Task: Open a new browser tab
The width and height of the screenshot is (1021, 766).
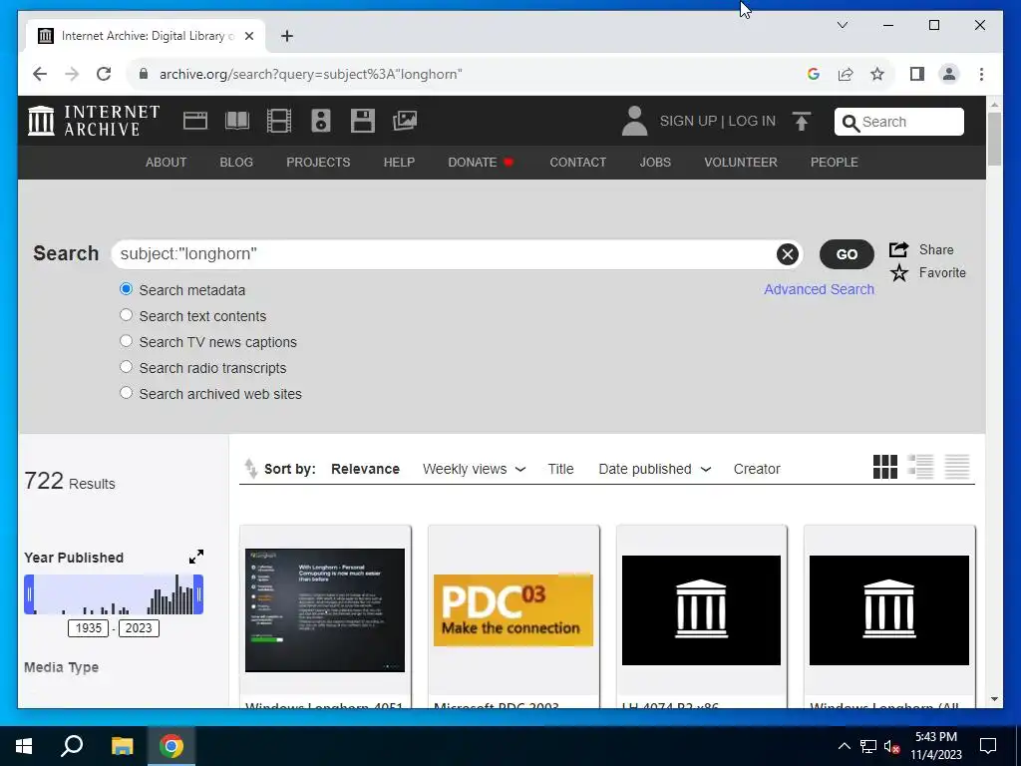Action: click(287, 37)
